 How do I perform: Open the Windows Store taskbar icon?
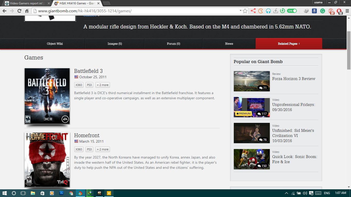[x=42, y=193]
